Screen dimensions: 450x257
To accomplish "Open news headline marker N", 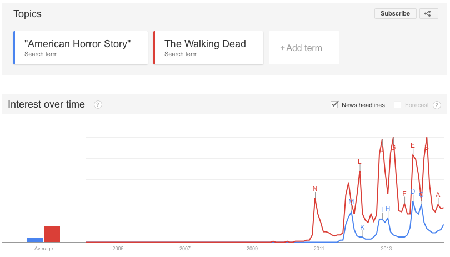I will 315,189.
